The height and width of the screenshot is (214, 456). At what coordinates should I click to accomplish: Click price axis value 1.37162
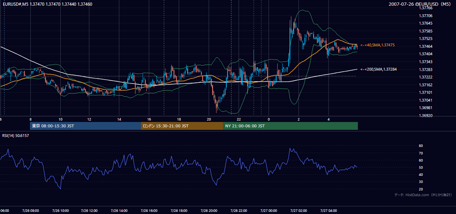click(x=426, y=85)
